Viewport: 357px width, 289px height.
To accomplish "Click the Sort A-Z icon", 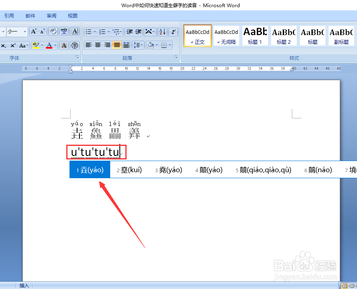I will 163,32.
